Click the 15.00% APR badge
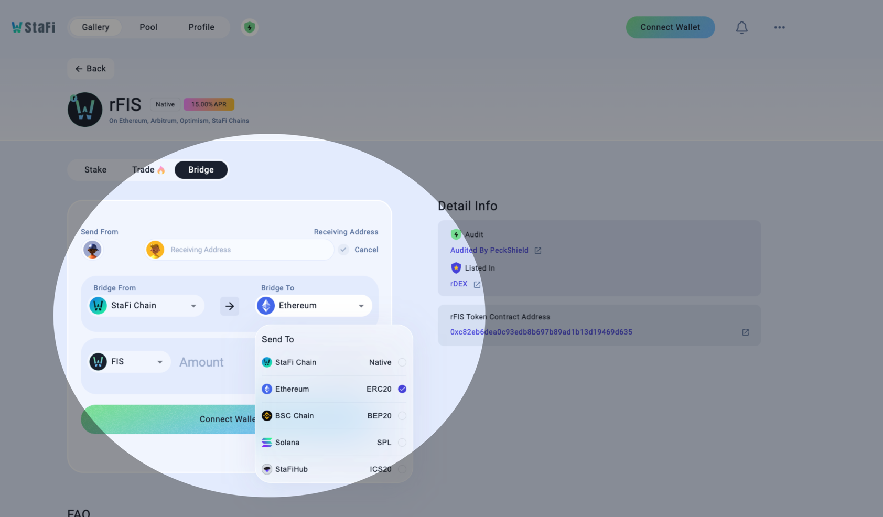Viewport: 883px width, 517px height. (209, 104)
